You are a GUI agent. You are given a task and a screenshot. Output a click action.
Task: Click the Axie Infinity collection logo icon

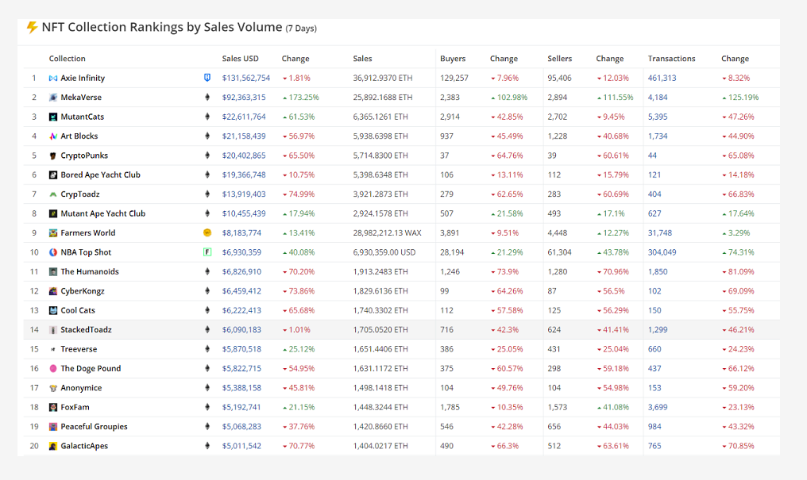click(x=53, y=78)
